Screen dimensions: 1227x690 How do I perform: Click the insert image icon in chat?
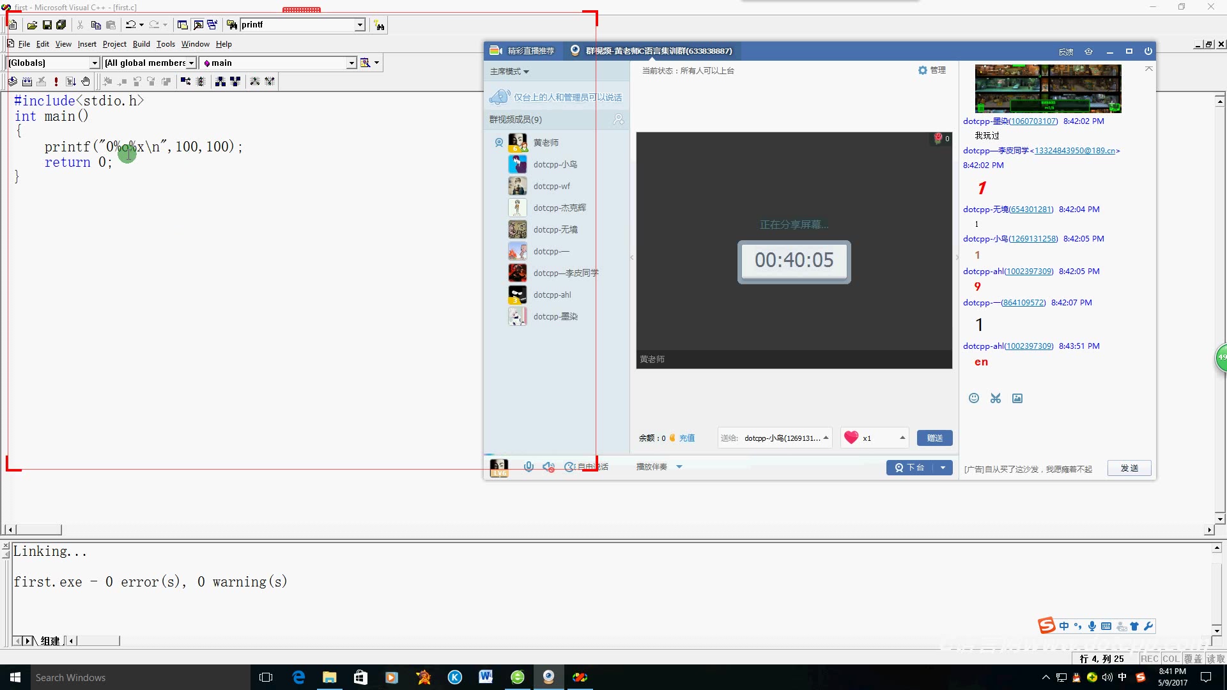click(1017, 398)
